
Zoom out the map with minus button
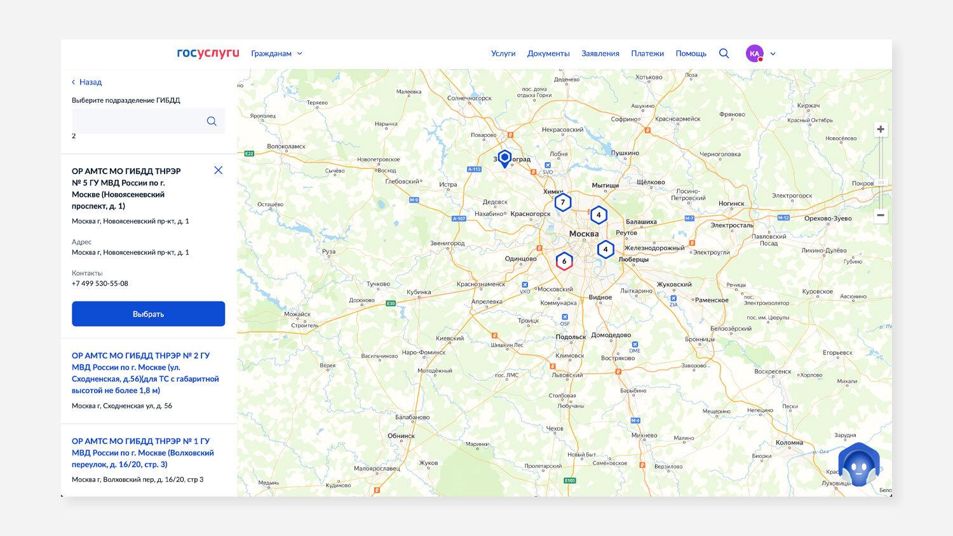pyautogui.click(x=881, y=215)
